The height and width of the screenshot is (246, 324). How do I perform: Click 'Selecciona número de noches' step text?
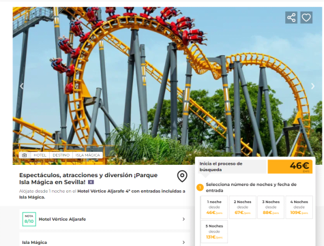251,187
